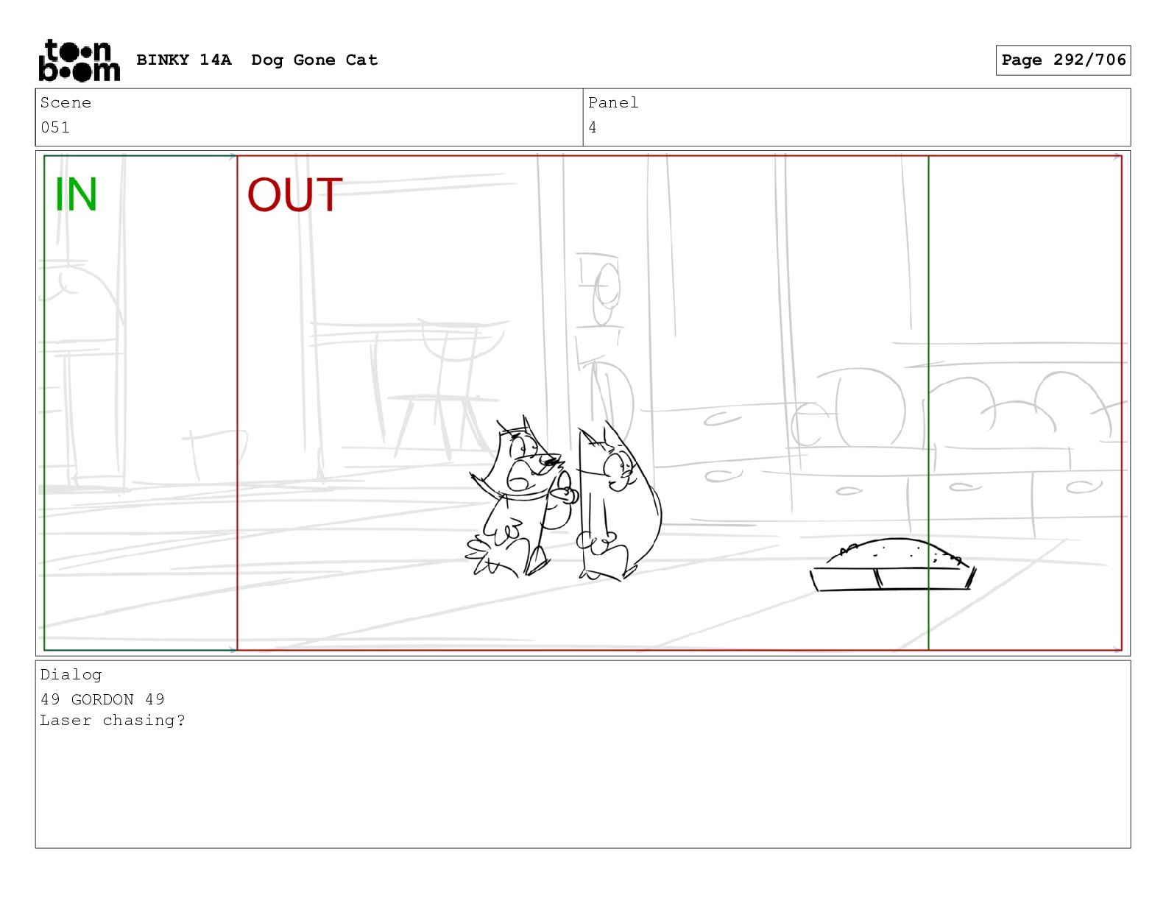Click the 'Page 292/706' box

coord(1063,60)
